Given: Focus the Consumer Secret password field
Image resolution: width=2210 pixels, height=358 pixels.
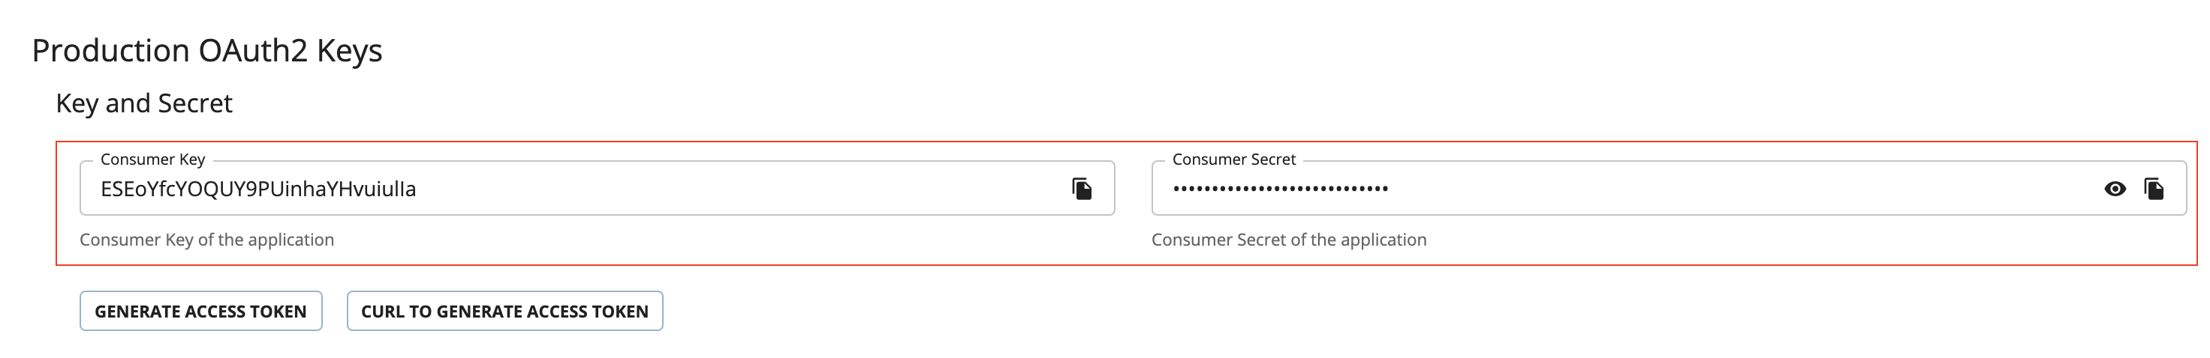Looking at the screenshot, I should (1669, 187).
